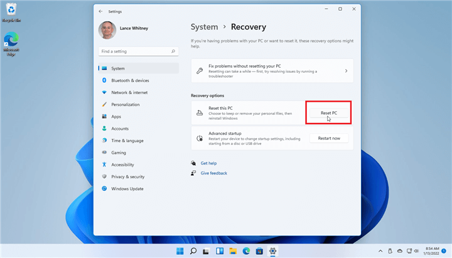Open the Personalization settings icon
The height and width of the screenshot is (258, 452).
pos(104,104)
